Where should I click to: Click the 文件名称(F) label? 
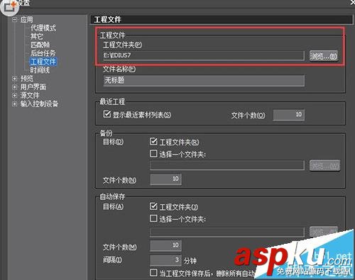(119, 69)
